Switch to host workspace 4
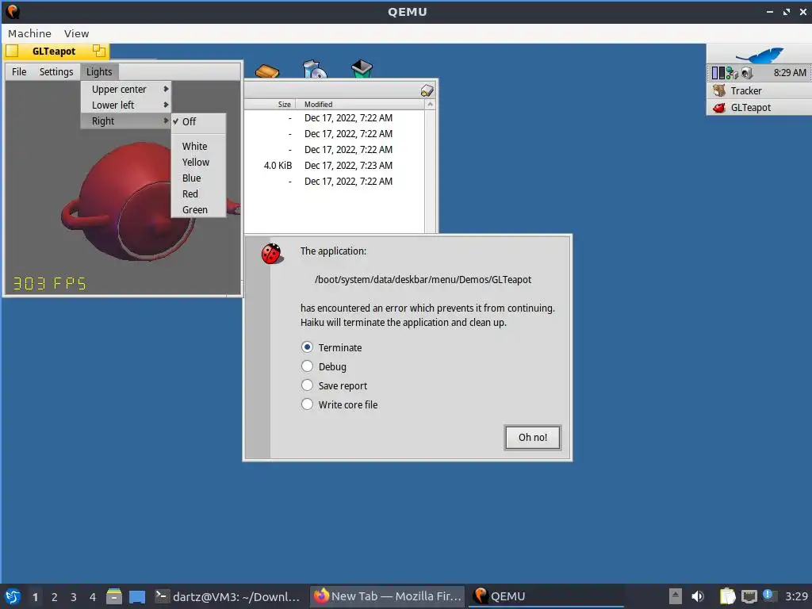 point(93,597)
